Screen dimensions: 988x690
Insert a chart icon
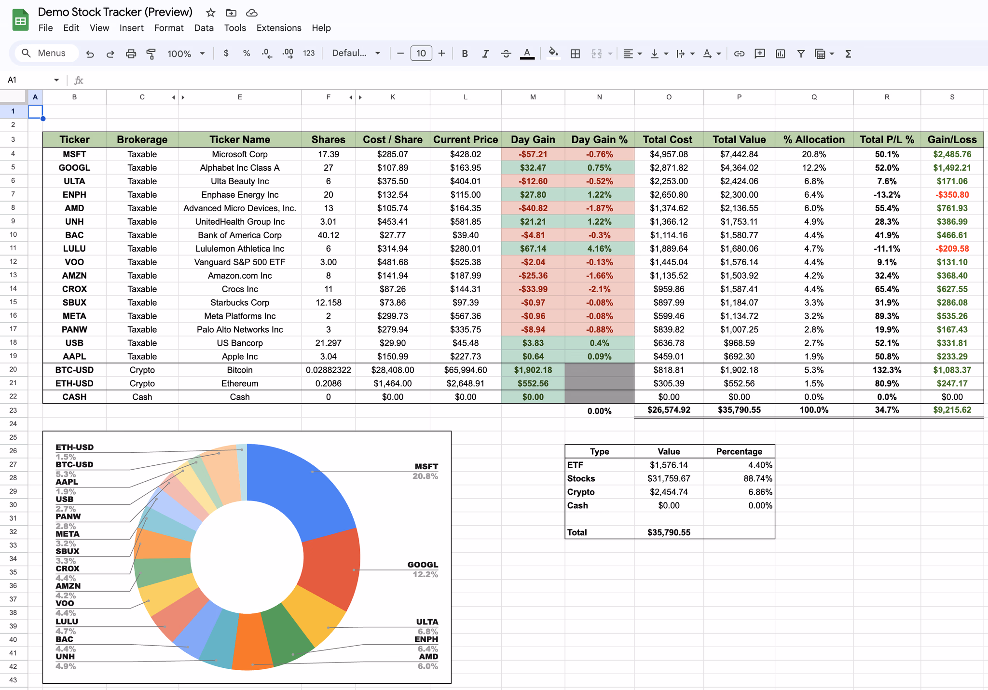point(781,54)
